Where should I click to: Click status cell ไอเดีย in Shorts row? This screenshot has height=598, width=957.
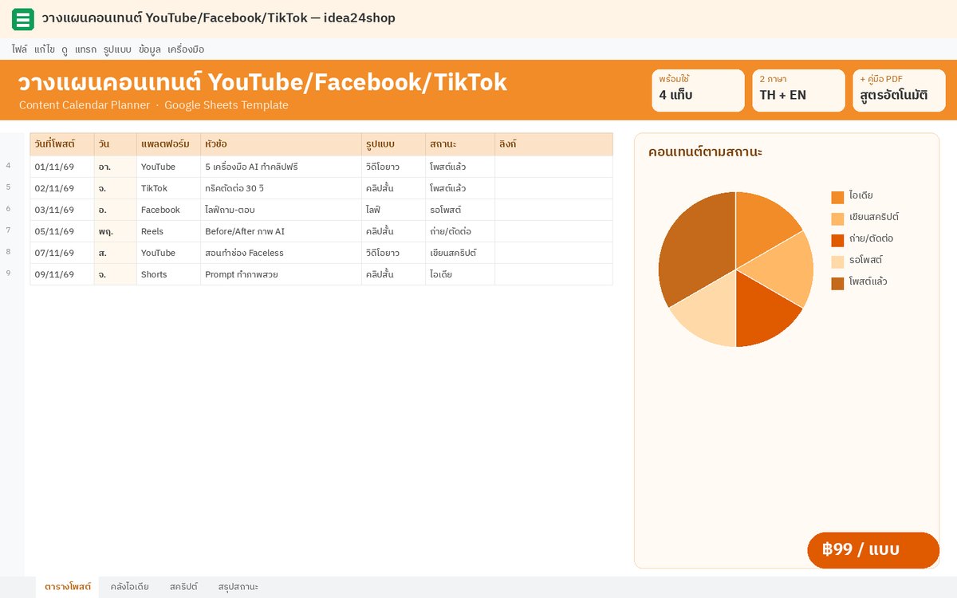click(460, 274)
